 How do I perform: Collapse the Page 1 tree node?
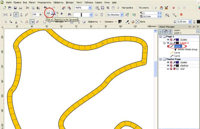point(160,37)
